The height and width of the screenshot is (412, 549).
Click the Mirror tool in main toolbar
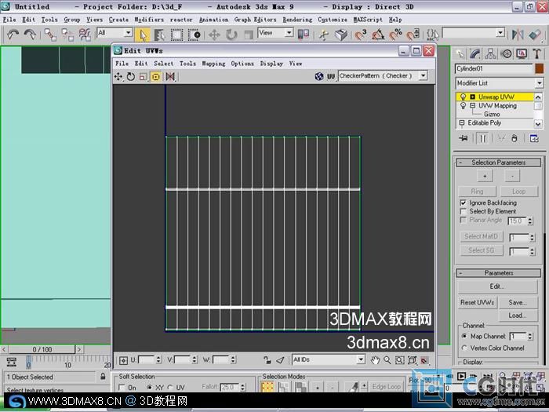(518, 35)
